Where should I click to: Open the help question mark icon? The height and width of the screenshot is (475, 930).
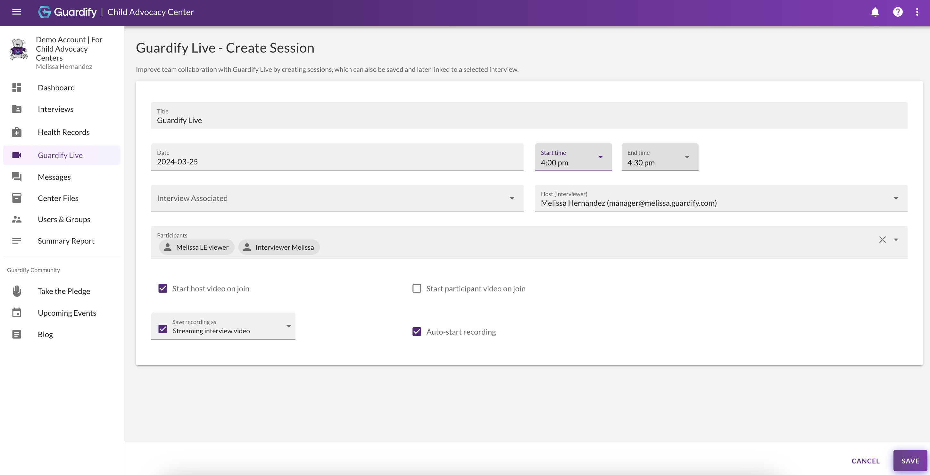pyautogui.click(x=898, y=12)
